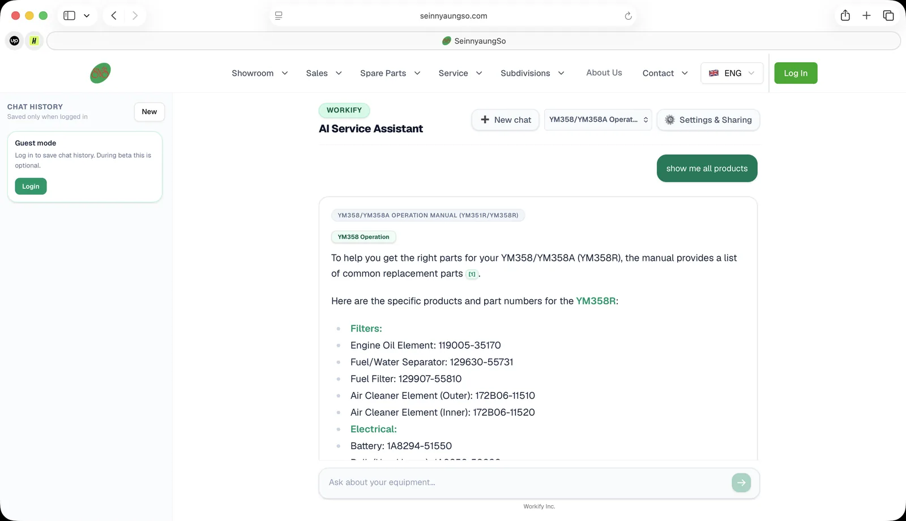Image resolution: width=906 pixels, height=521 pixels.
Task: Click the WORKIFY badge
Action: click(344, 110)
